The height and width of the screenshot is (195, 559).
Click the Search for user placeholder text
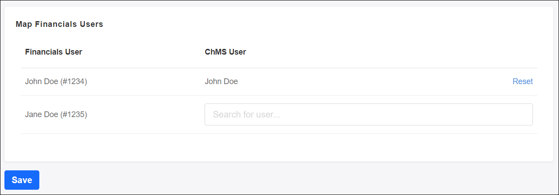pyautogui.click(x=247, y=114)
